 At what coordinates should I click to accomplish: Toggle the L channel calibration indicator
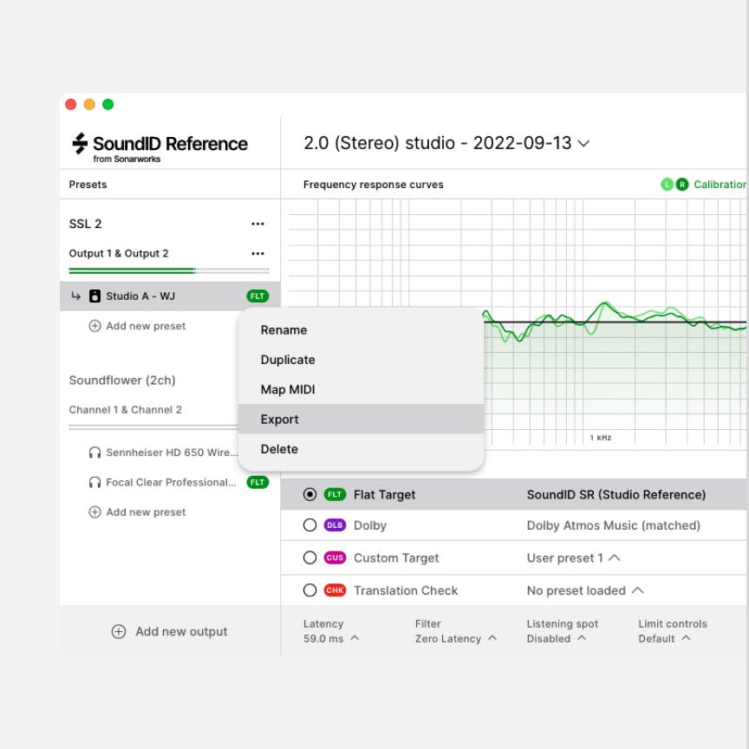pyautogui.click(x=667, y=185)
